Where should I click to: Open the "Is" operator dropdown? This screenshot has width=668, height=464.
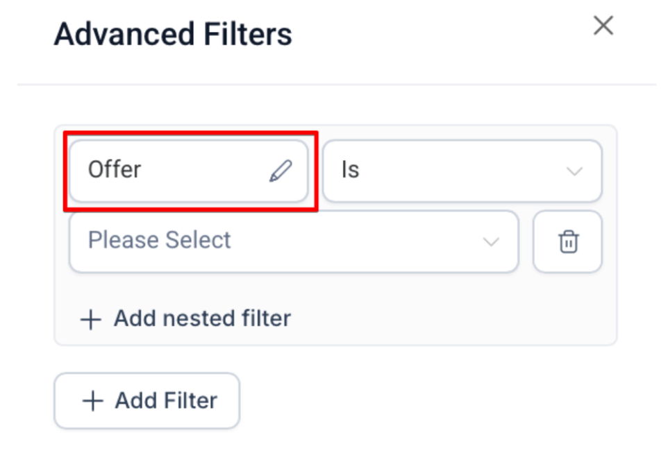[x=462, y=171]
